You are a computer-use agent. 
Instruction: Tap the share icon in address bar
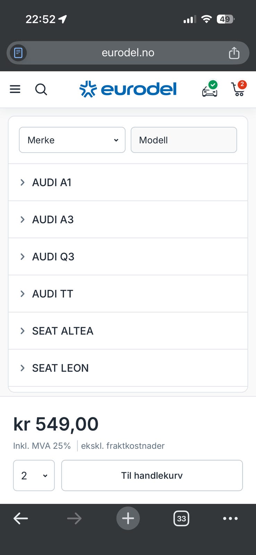pos(234,53)
